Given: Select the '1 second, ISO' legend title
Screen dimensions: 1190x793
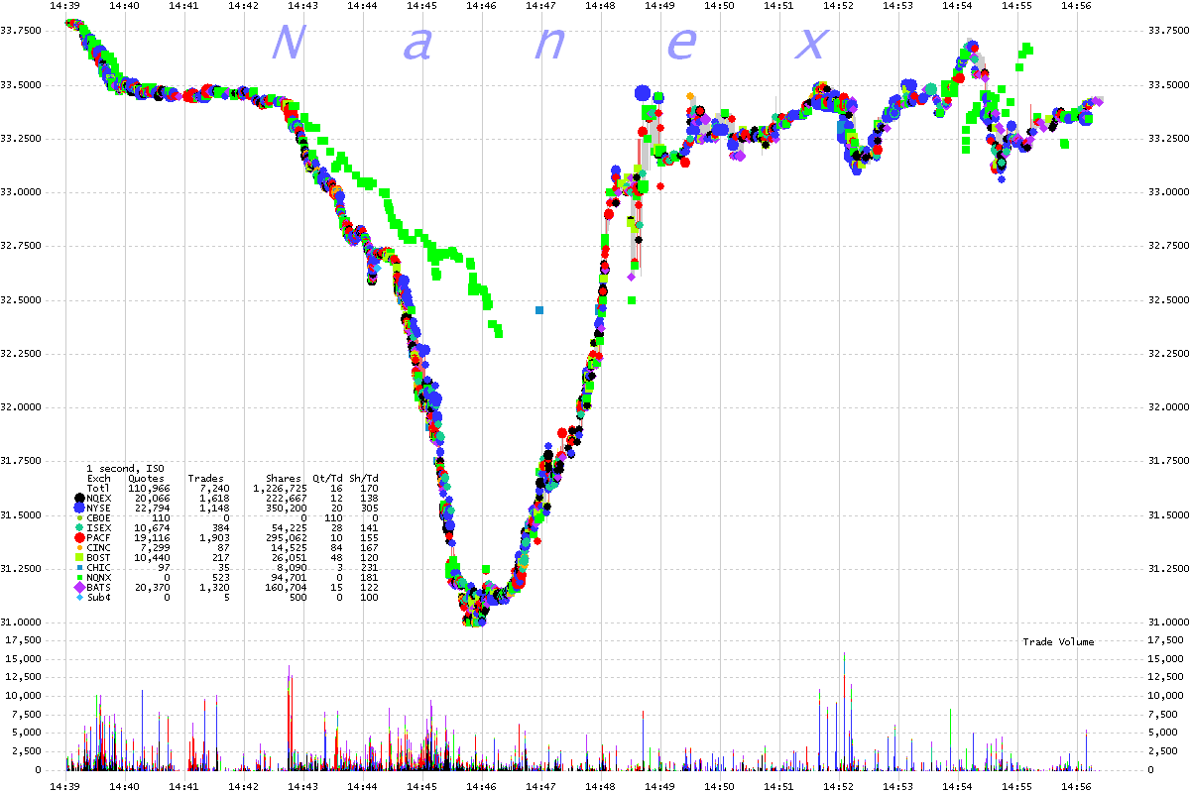Looking at the screenshot, I should (125, 469).
